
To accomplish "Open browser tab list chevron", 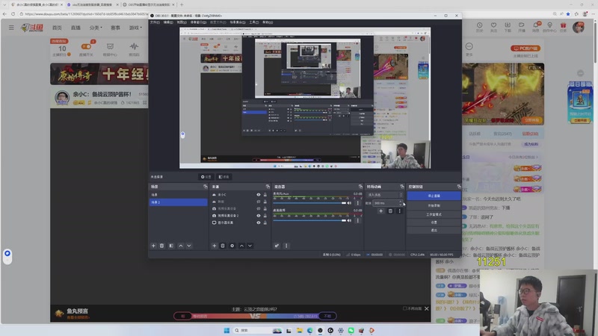I will 4,4.
